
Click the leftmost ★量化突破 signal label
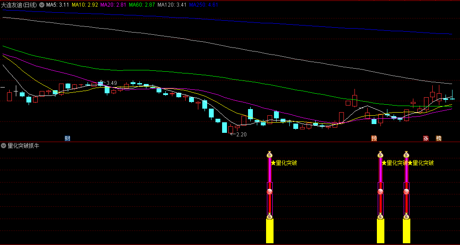tap(284, 163)
